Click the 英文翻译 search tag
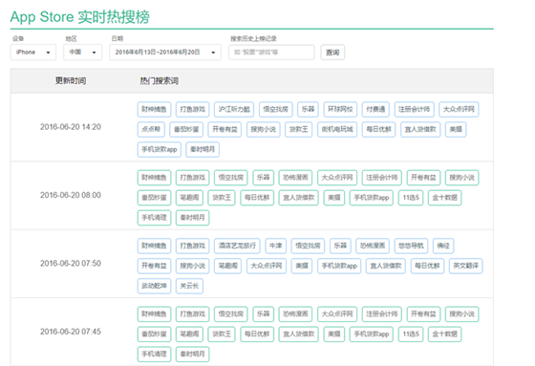Viewport: 535px width, 366px height. (466, 266)
